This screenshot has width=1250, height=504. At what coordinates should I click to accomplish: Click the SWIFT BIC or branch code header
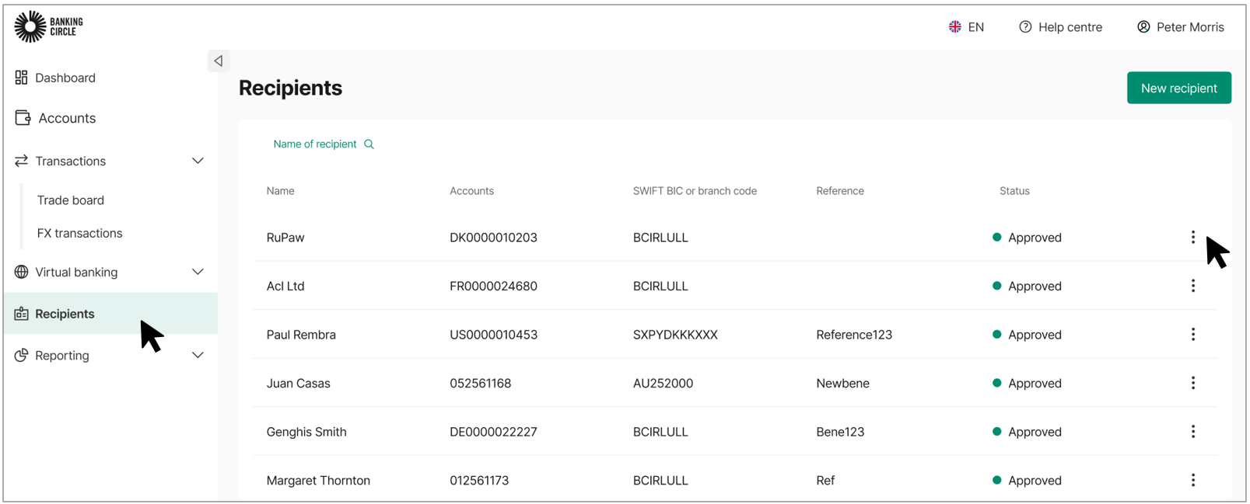695,191
